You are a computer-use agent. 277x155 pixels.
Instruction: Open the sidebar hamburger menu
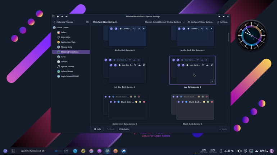coord(87,22)
